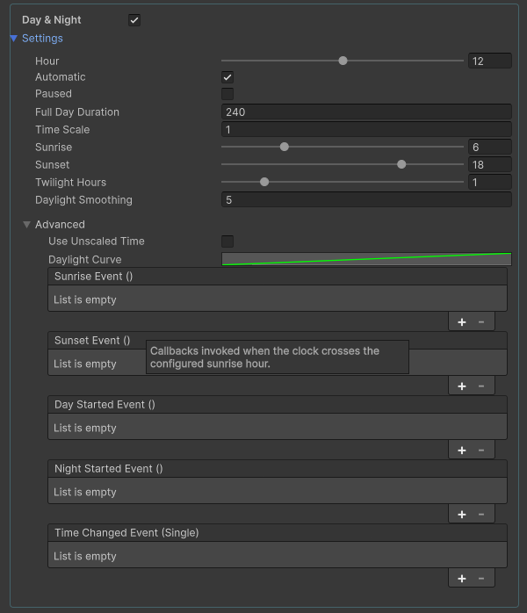
Task: Click the Sunset value field showing 18
Action: pyautogui.click(x=490, y=164)
